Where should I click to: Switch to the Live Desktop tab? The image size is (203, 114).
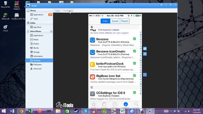(68, 11)
